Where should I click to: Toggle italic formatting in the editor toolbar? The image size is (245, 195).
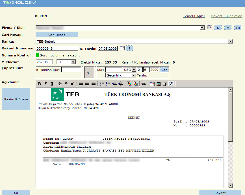(x=45, y=84)
